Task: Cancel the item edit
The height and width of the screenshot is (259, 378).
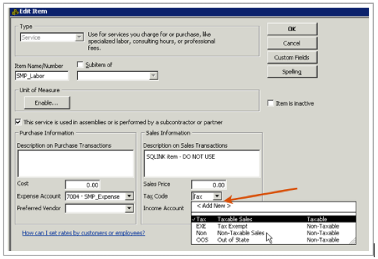Action: tap(292, 43)
